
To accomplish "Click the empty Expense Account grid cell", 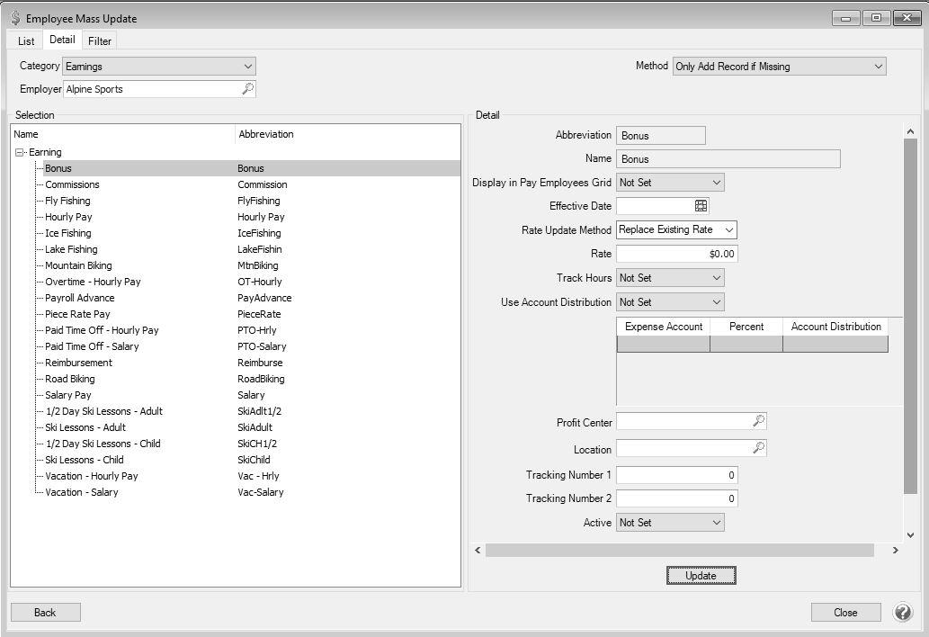I will coord(664,344).
